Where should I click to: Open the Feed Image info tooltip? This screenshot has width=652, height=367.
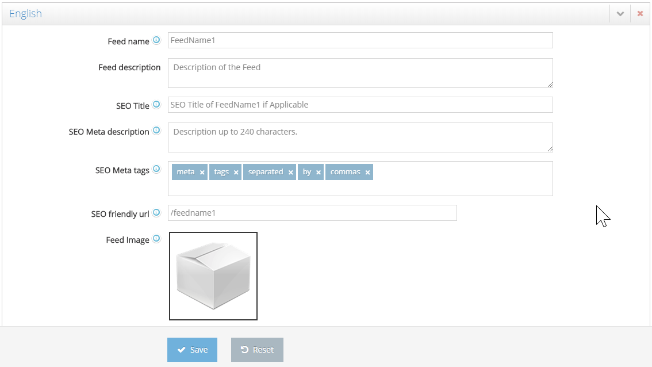click(156, 239)
